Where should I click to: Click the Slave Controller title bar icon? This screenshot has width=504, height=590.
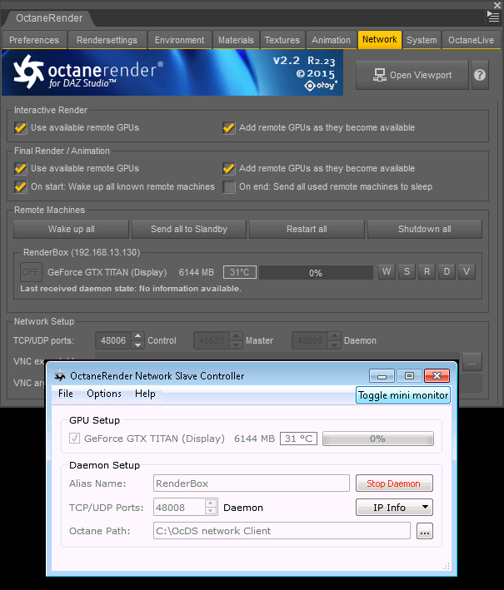pyautogui.click(x=59, y=375)
